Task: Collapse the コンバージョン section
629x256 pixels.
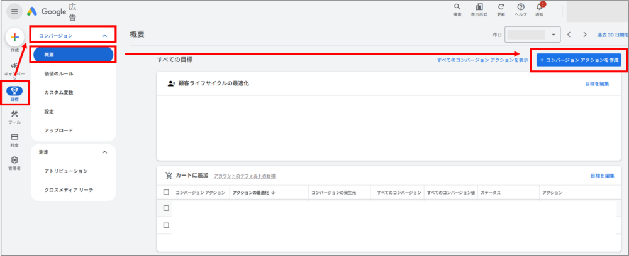Action: (x=104, y=36)
